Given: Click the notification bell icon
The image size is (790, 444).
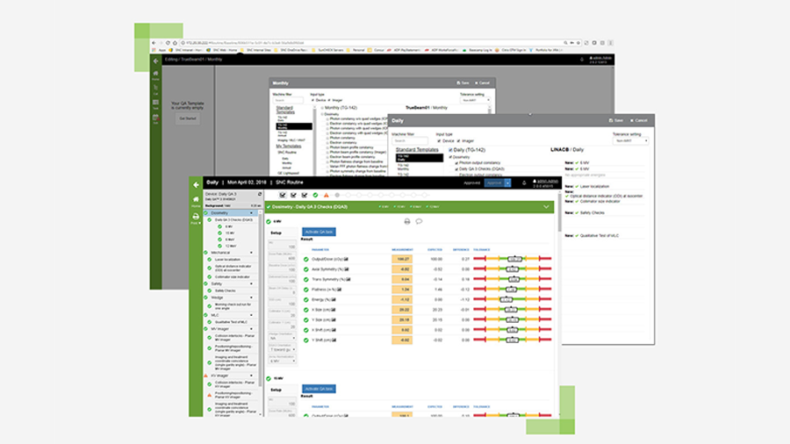Looking at the screenshot, I should (x=524, y=183).
